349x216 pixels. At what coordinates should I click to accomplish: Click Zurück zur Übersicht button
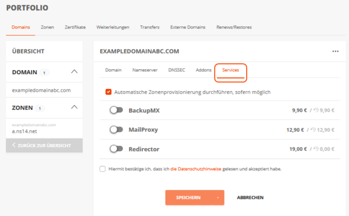click(44, 146)
